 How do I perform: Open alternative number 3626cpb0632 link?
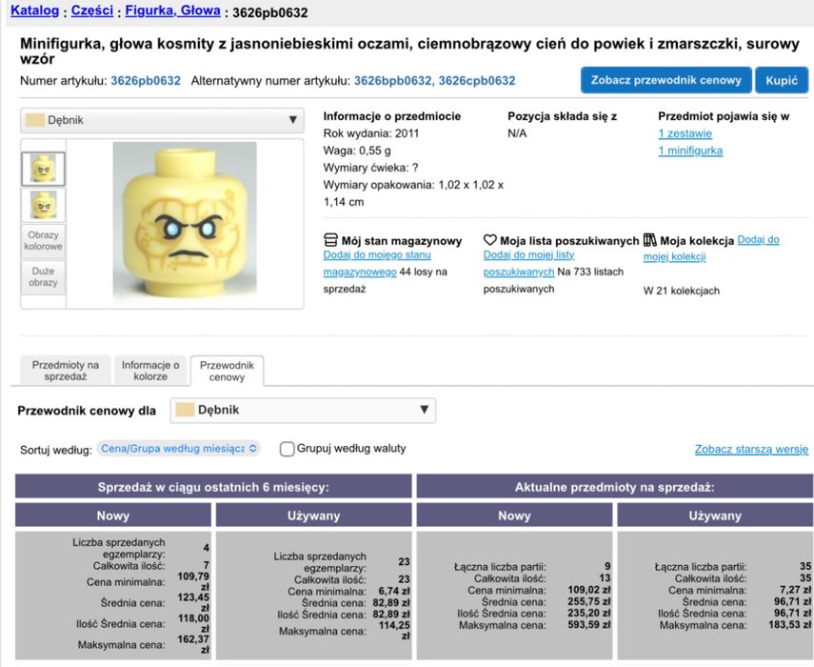[x=477, y=81]
